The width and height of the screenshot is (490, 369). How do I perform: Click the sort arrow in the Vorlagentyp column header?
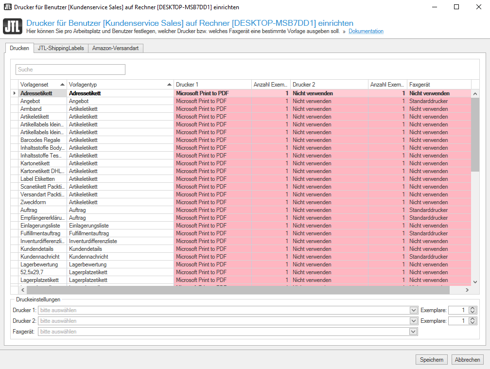169,85
